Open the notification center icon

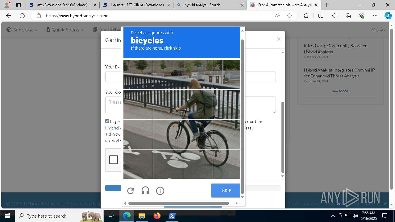click(x=385, y=216)
